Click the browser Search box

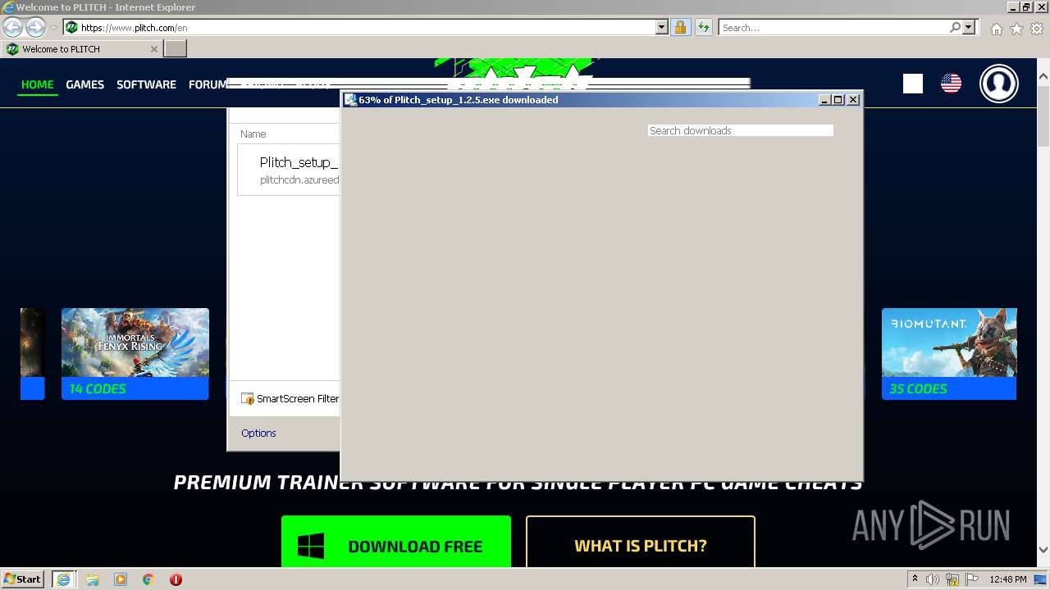(833, 27)
